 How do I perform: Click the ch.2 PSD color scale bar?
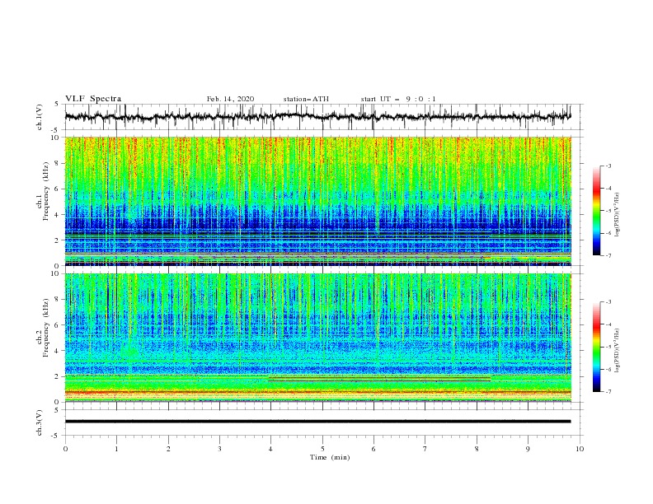[x=597, y=347]
